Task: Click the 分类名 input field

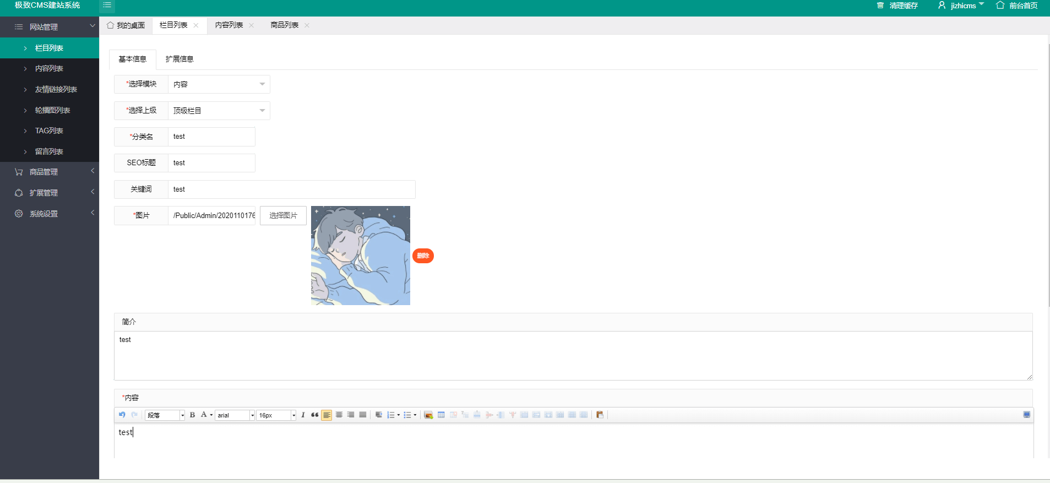Action: tap(211, 137)
